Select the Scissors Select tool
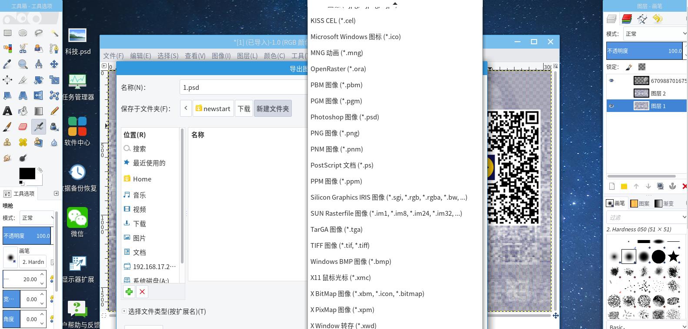Image resolution: width=688 pixels, height=329 pixels. click(x=23, y=49)
